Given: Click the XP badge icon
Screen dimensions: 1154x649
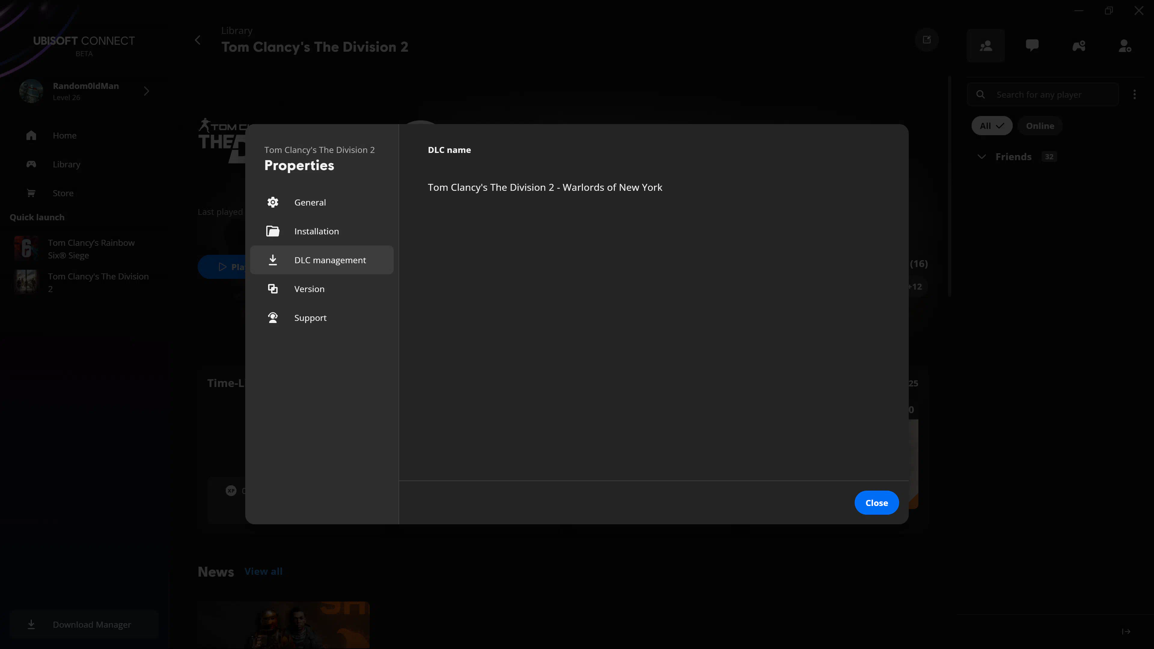Looking at the screenshot, I should pos(231,491).
